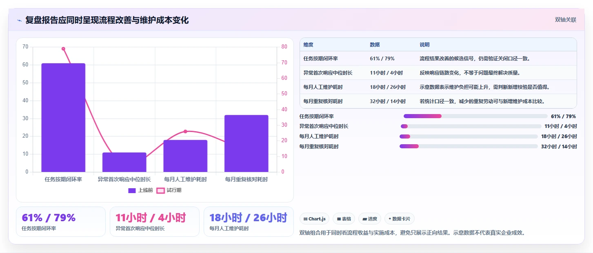Click the 任务按期闭环率 purple bar in chart
593x253 pixels.
(63, 118)
